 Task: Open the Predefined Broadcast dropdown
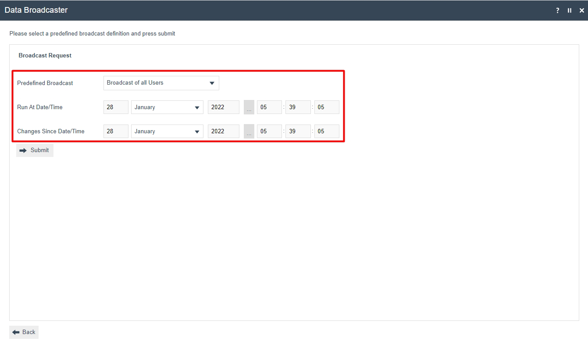pyautogui.click(x=161, y=83)
